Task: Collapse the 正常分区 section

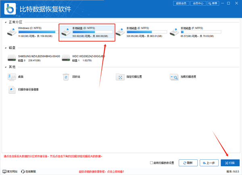Action: coord(6,22)
